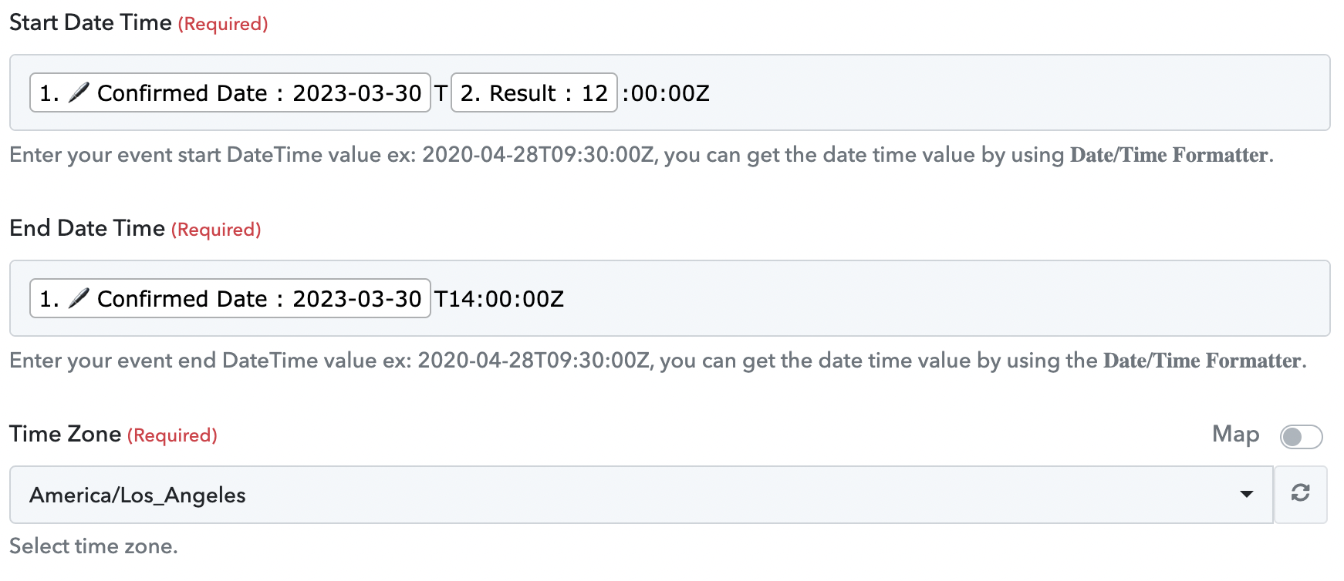The height and width of the screenshot is (581, 1344).
Task: Click the dropdown caret arrow for Time Zone
Action: [1246, 494]
